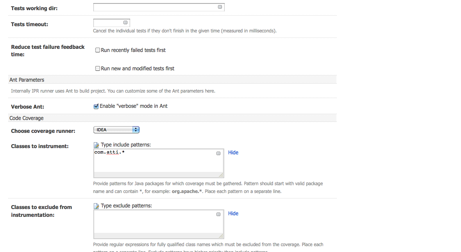
Task: Click the org.apache.* example text
Action: (187, 191)
